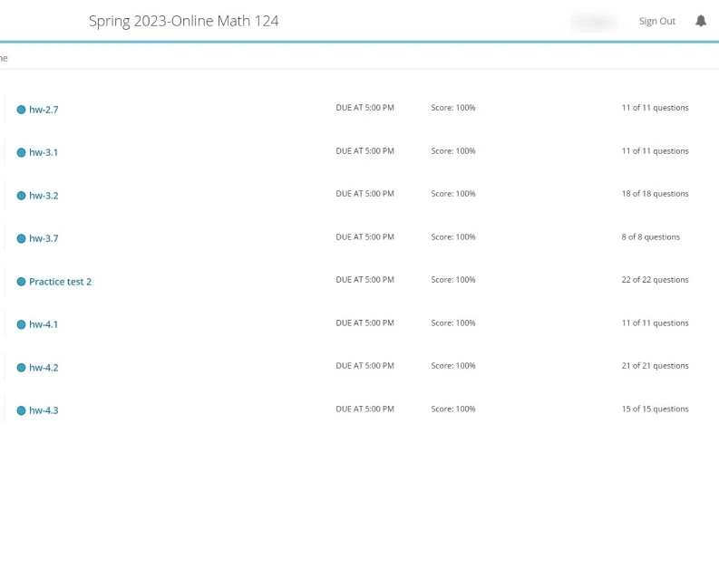Click the notification bell icon
The height and width of the screenshot is (578, 719).
tap(700, 21)
